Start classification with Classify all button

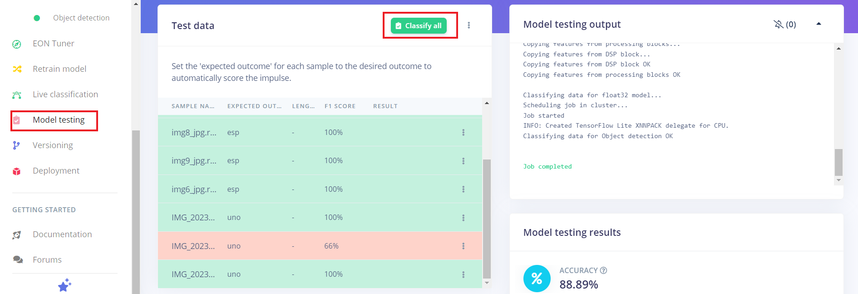pos(419,26)
